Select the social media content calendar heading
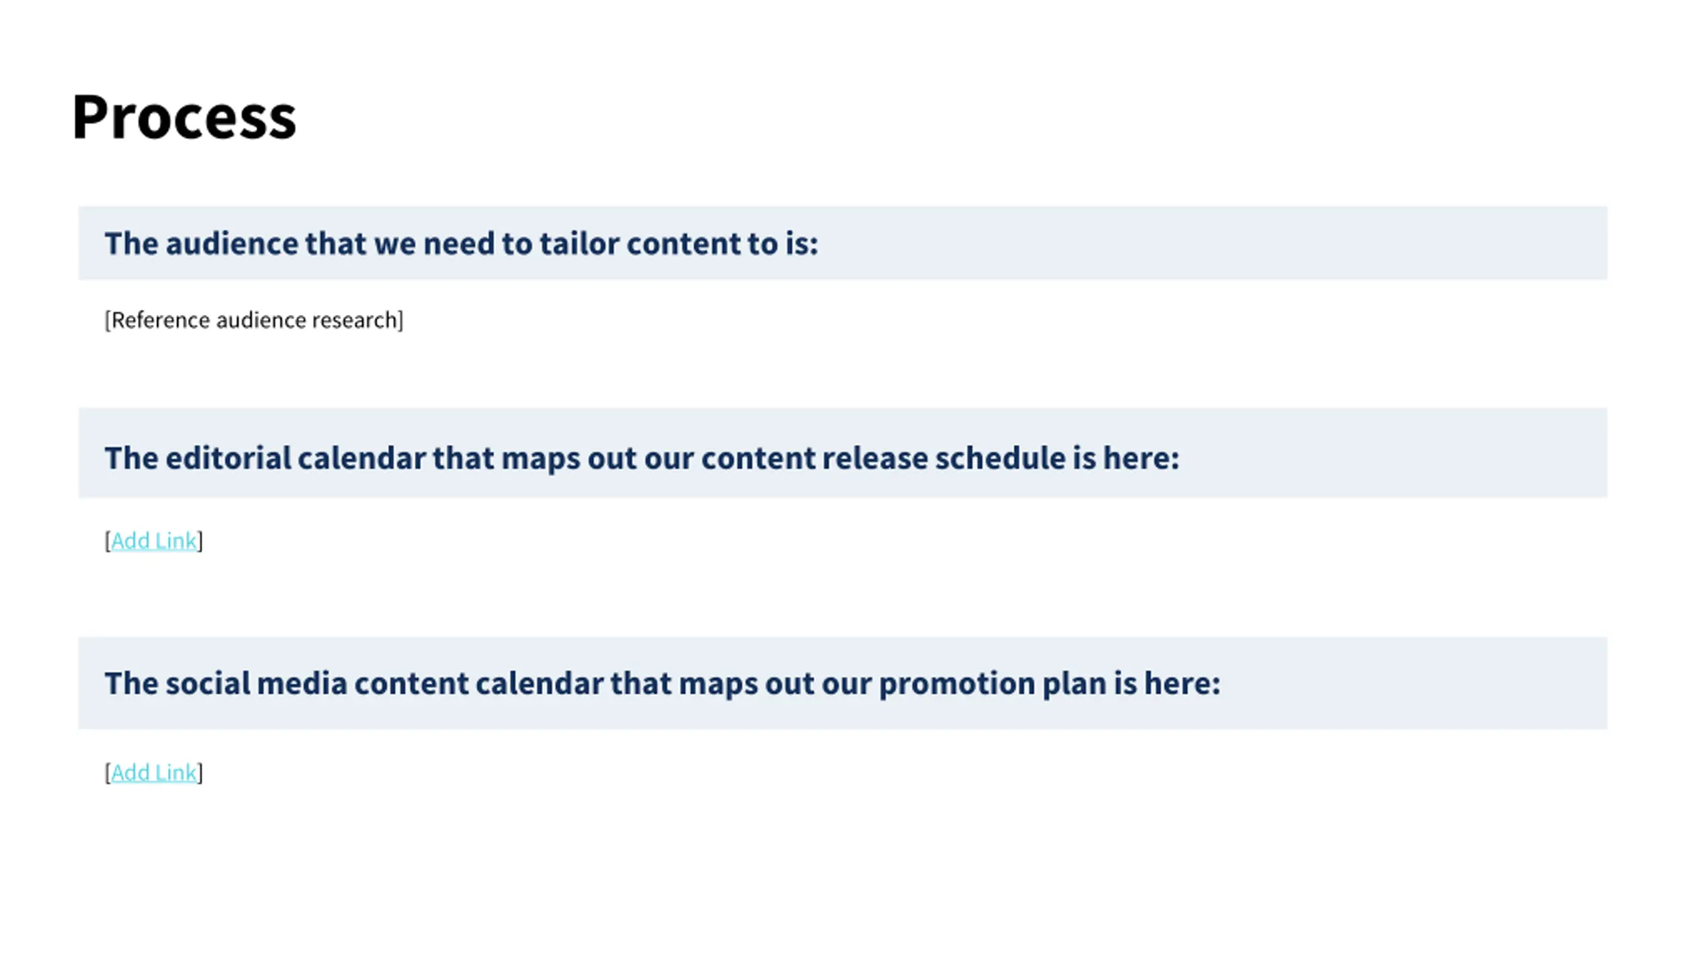The image size is (1708, 961). 663,683
